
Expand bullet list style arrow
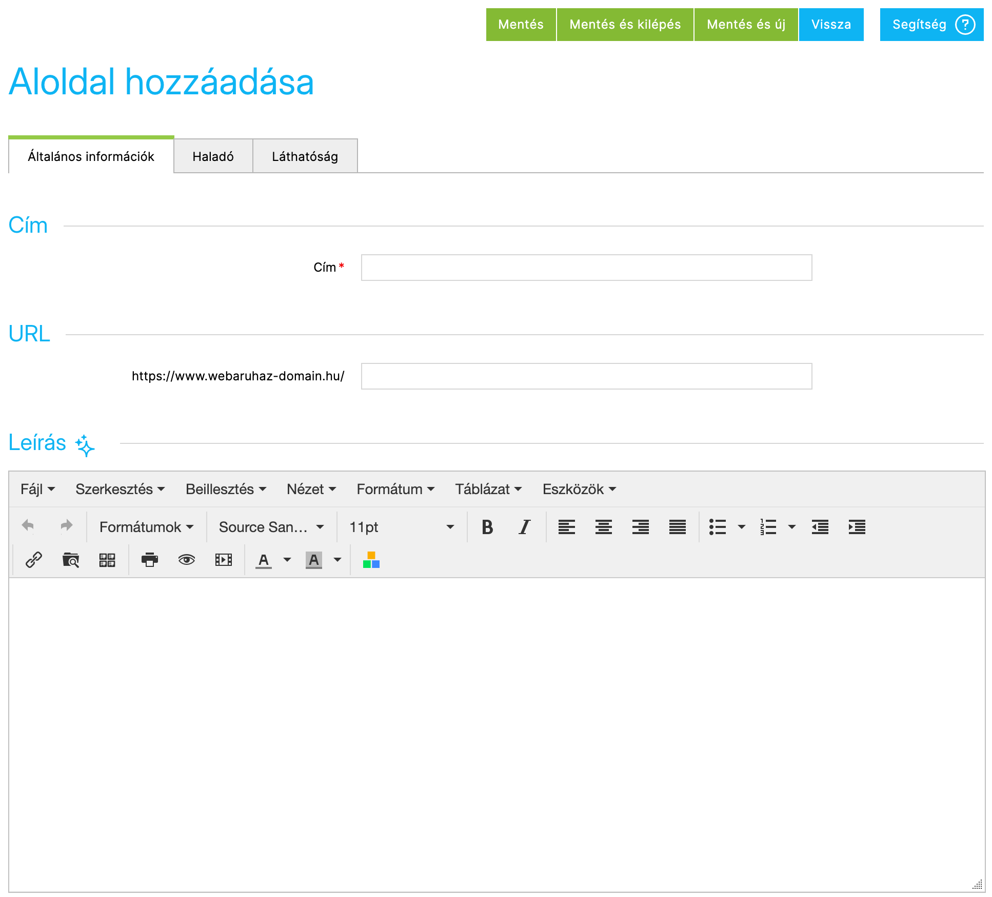[742, 527]
